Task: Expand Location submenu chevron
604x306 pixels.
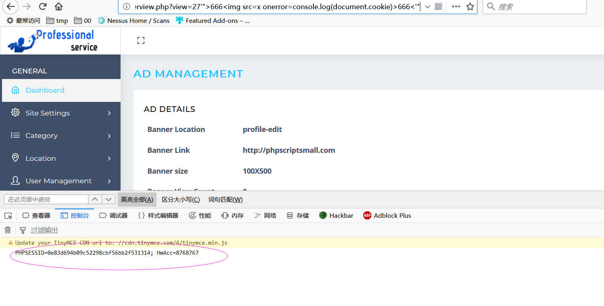Action: click(x=109, y=158)
